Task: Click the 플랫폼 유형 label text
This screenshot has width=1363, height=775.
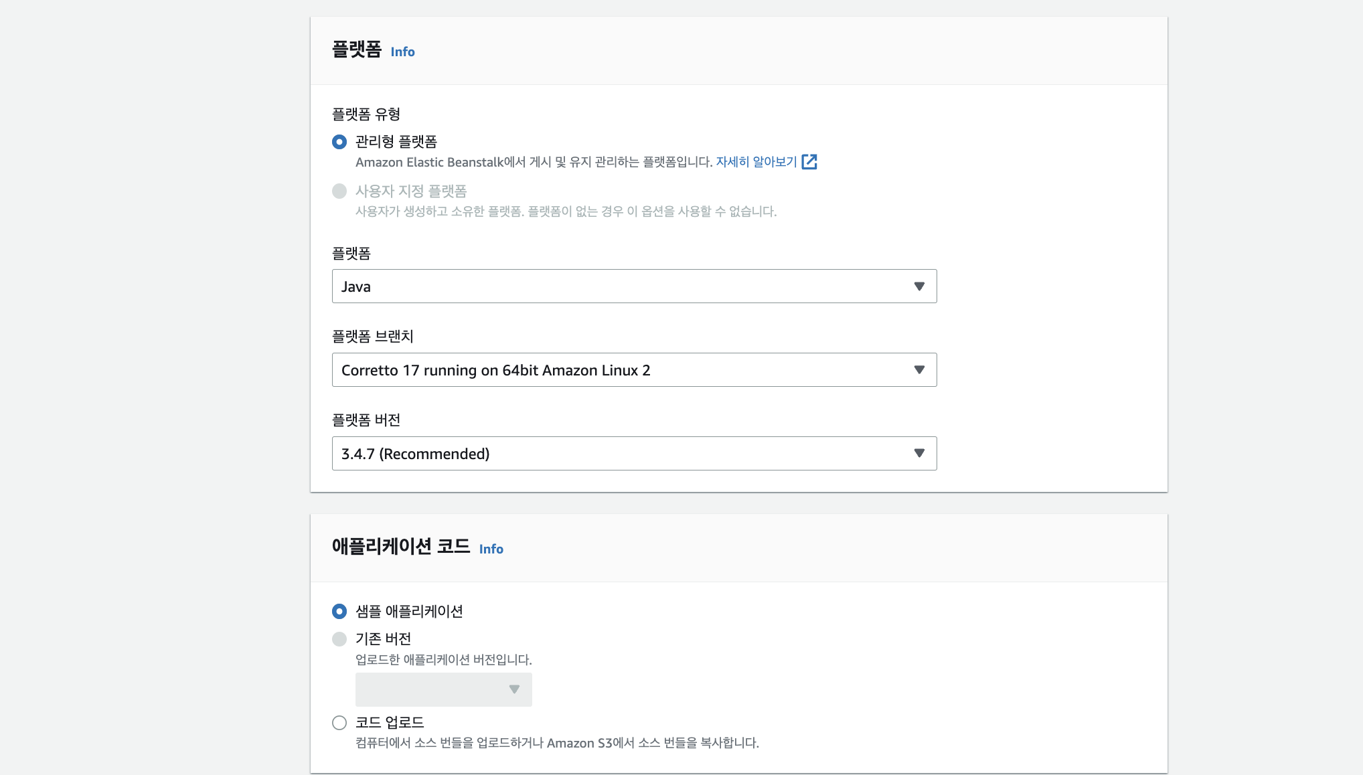Action: (x=366, y=114)
